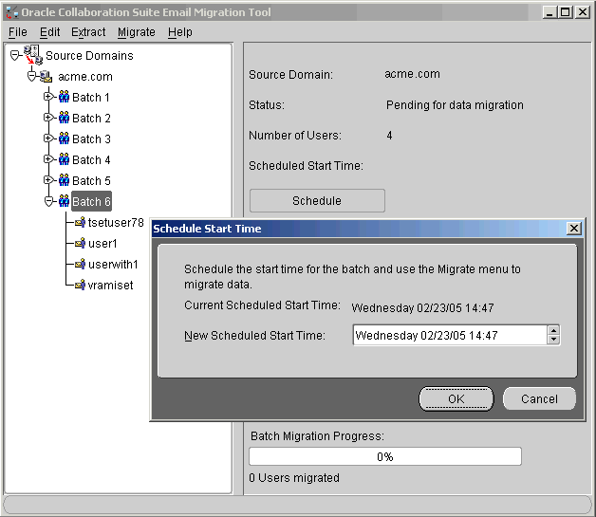Click the acme.com domain icon
This screenshot has width=596, height=517.
coord(46,76)
